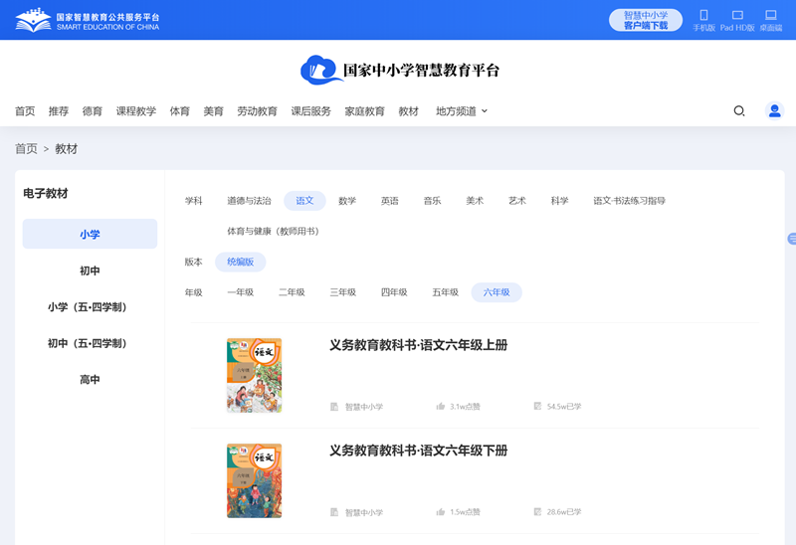Viewport: 796px width, 545px height.
Task: Click the source icon for 六年级下册
Action: point(334,512)
